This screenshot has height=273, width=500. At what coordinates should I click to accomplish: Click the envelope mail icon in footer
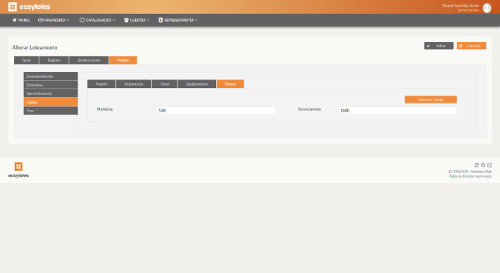click(x=489, y=165)
